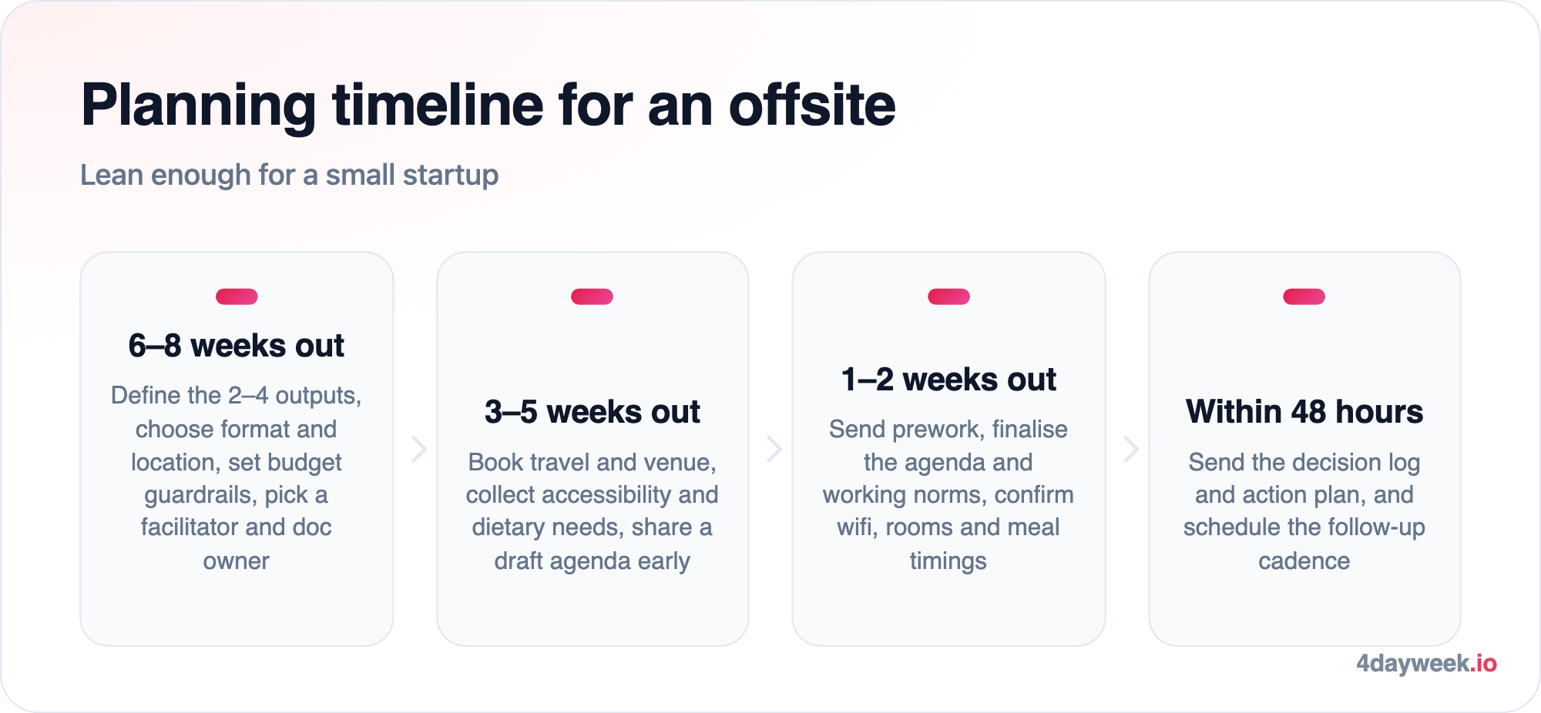This screenshot has width=1541, height=713.
Task: Select the '1–2 weeks out' heading
Action: click(x=948, y=380)
